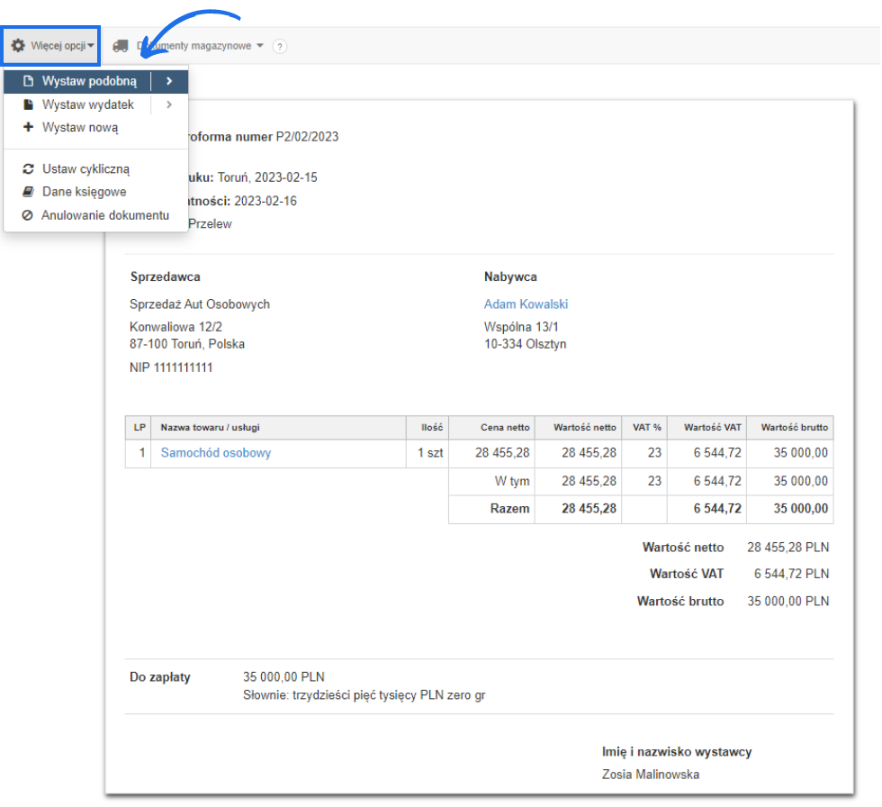Viewport: 882px width, 807px height.
Task: Open the Adam Kowalski buyer link
Action: pyautogui.click(x=526, y=304)
